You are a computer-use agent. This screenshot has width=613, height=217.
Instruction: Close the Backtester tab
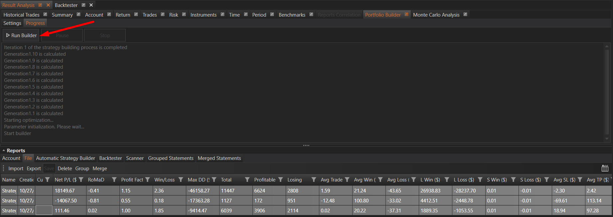[91, 5]
